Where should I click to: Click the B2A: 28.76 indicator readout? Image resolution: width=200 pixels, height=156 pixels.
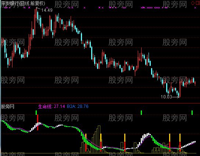tap(78, 106)
